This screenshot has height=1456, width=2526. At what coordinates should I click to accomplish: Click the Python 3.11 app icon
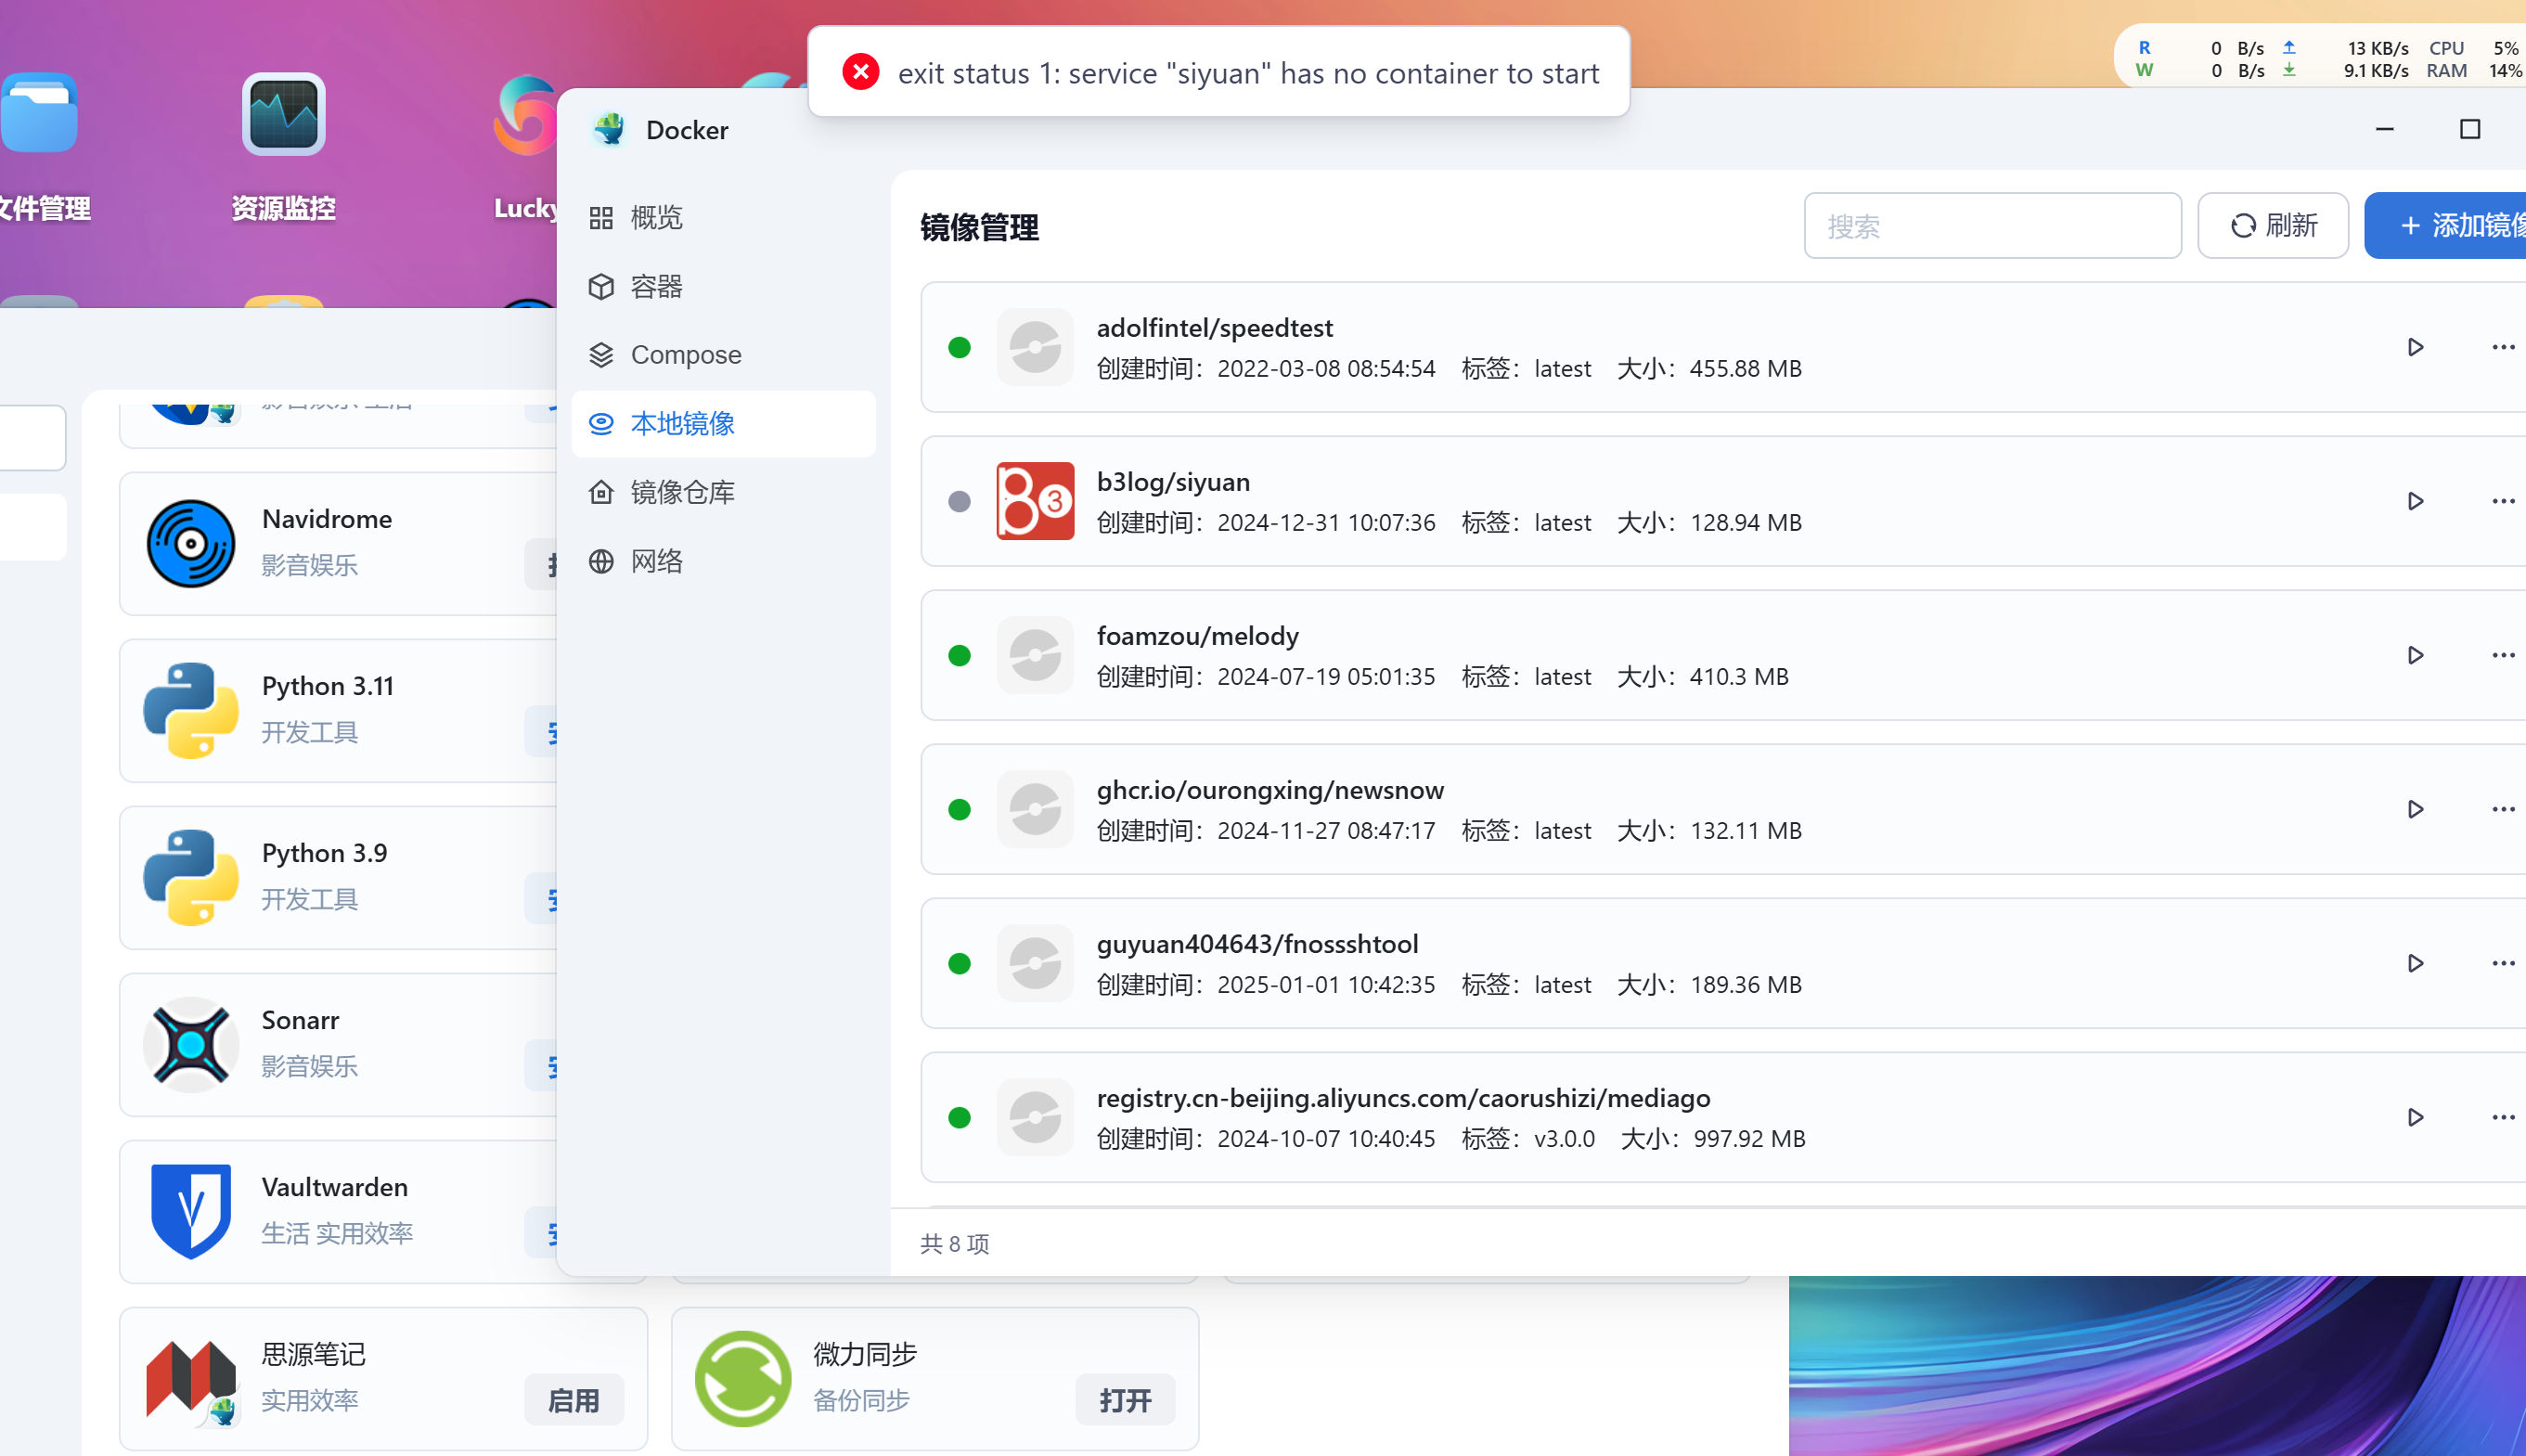click(190, 711)
